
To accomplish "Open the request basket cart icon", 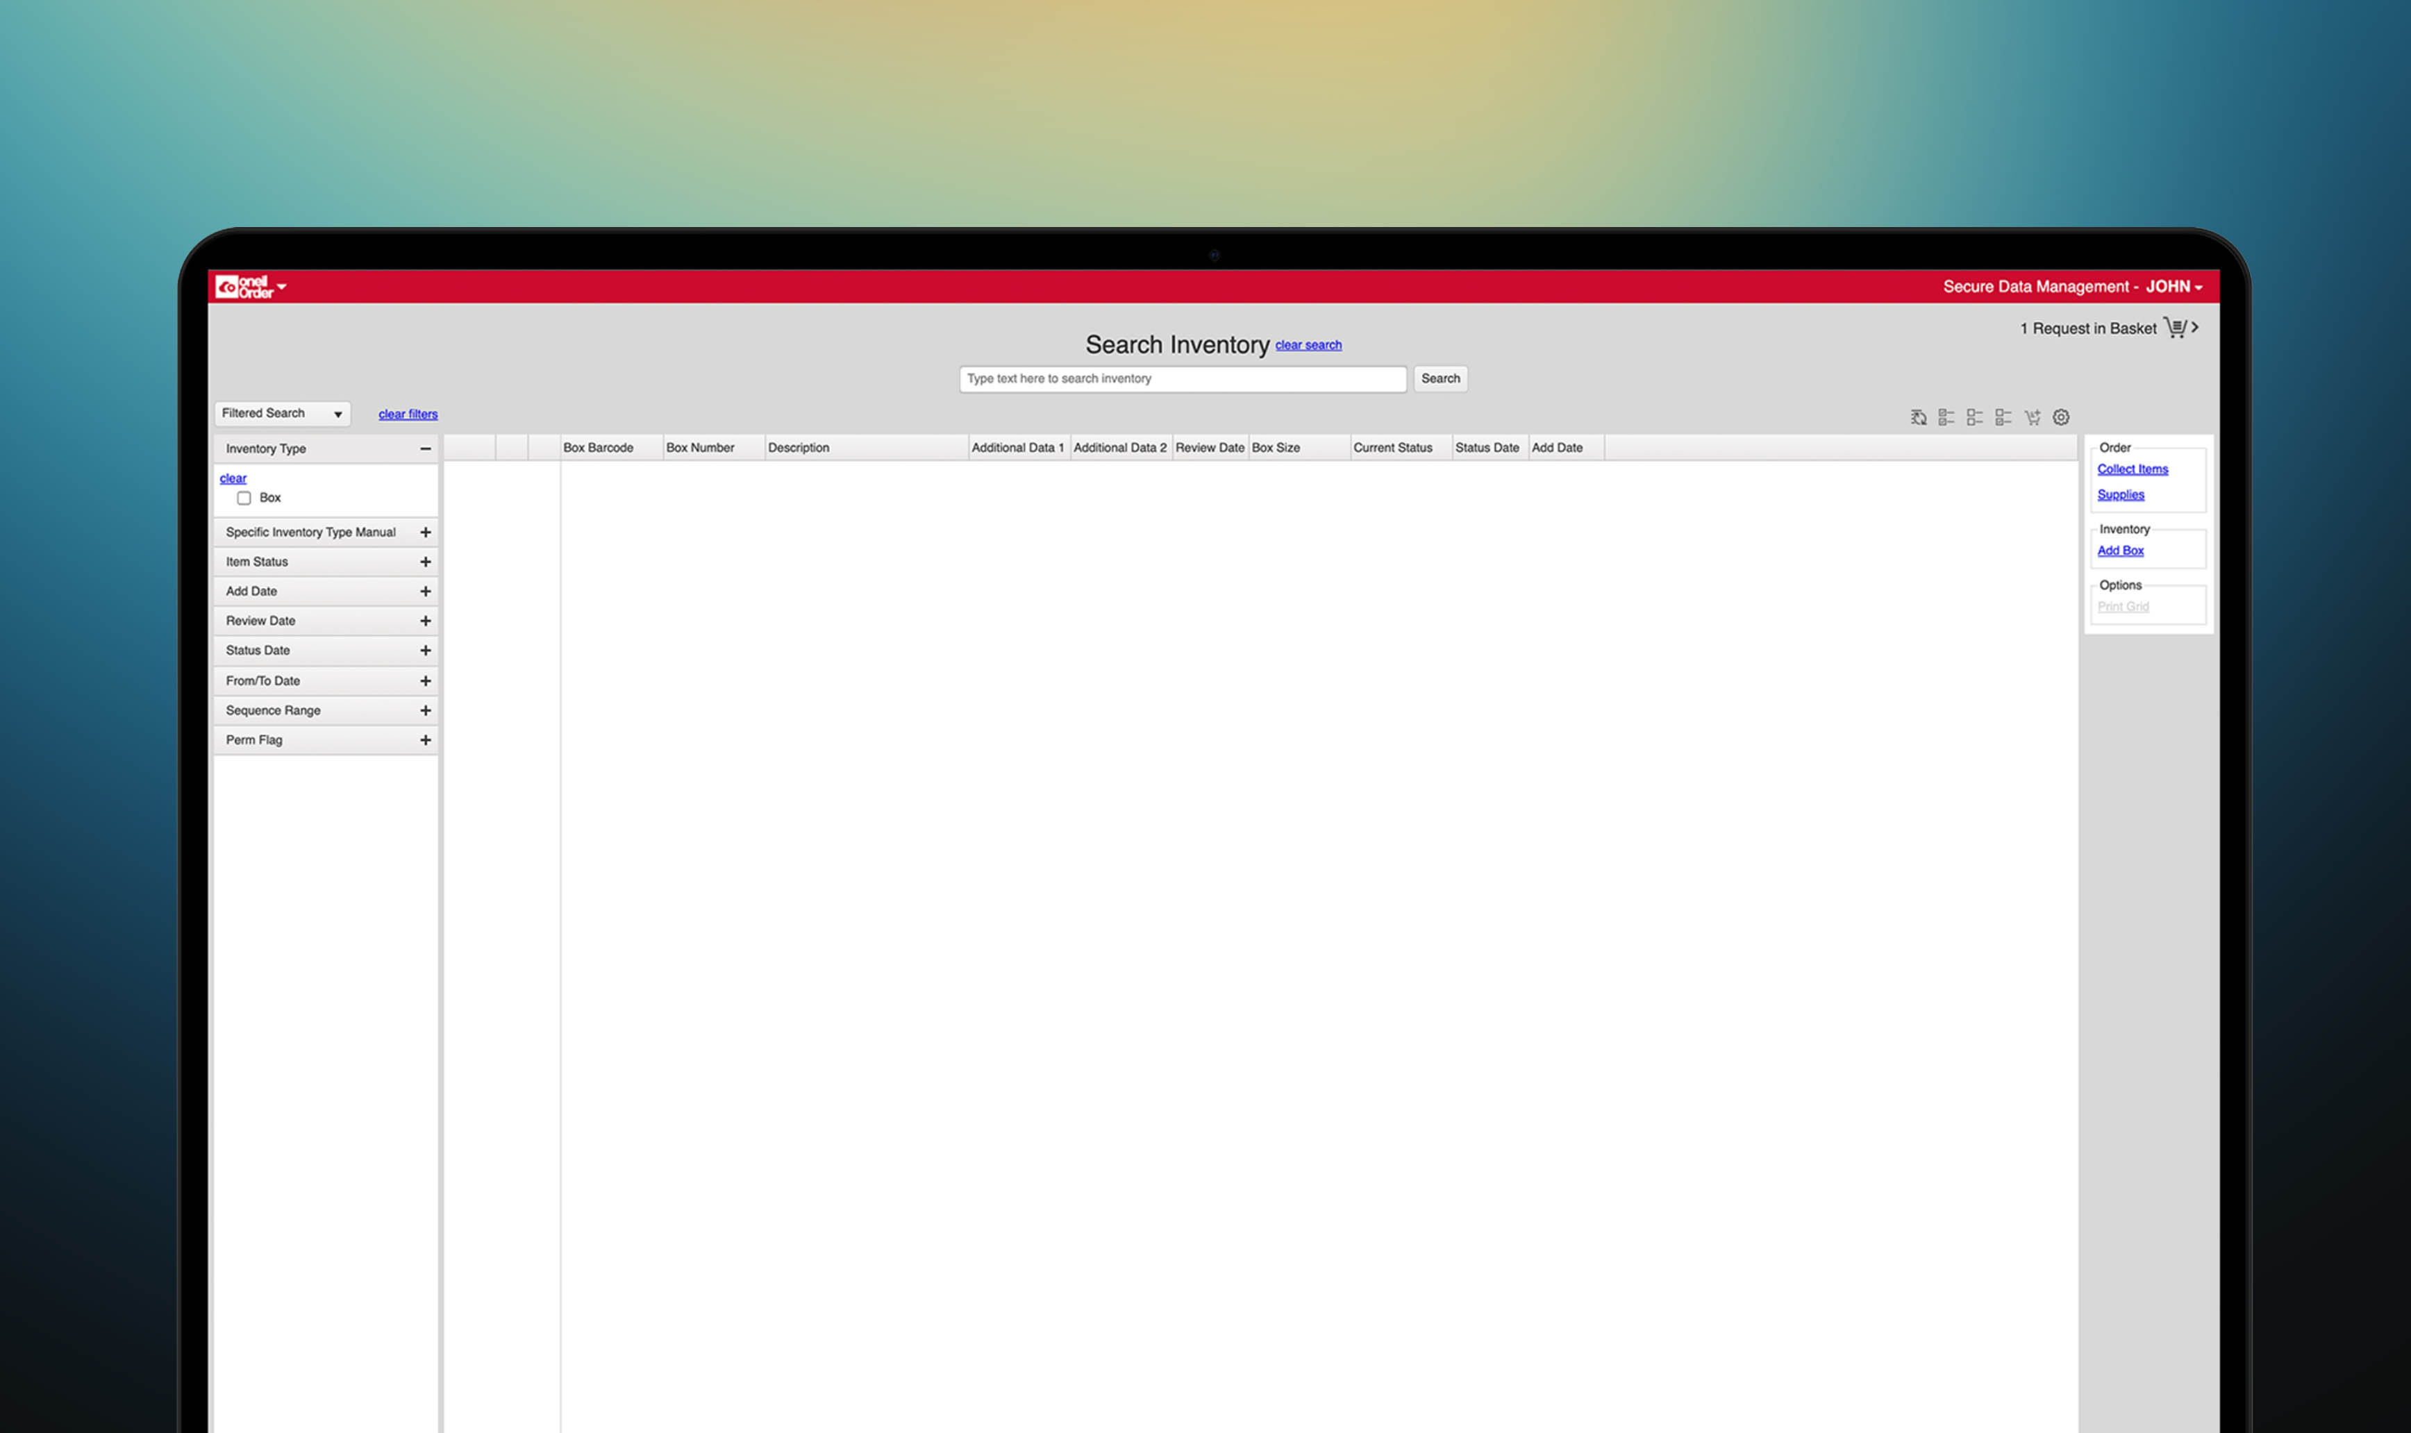I will click(x=2176, y=327).
